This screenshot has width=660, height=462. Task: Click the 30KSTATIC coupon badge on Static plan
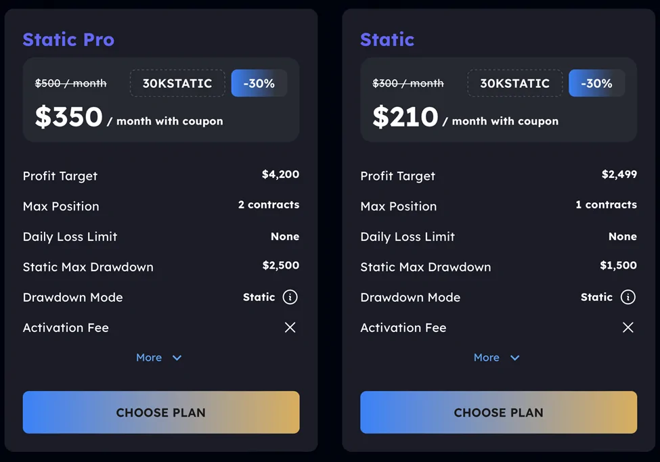514,83
